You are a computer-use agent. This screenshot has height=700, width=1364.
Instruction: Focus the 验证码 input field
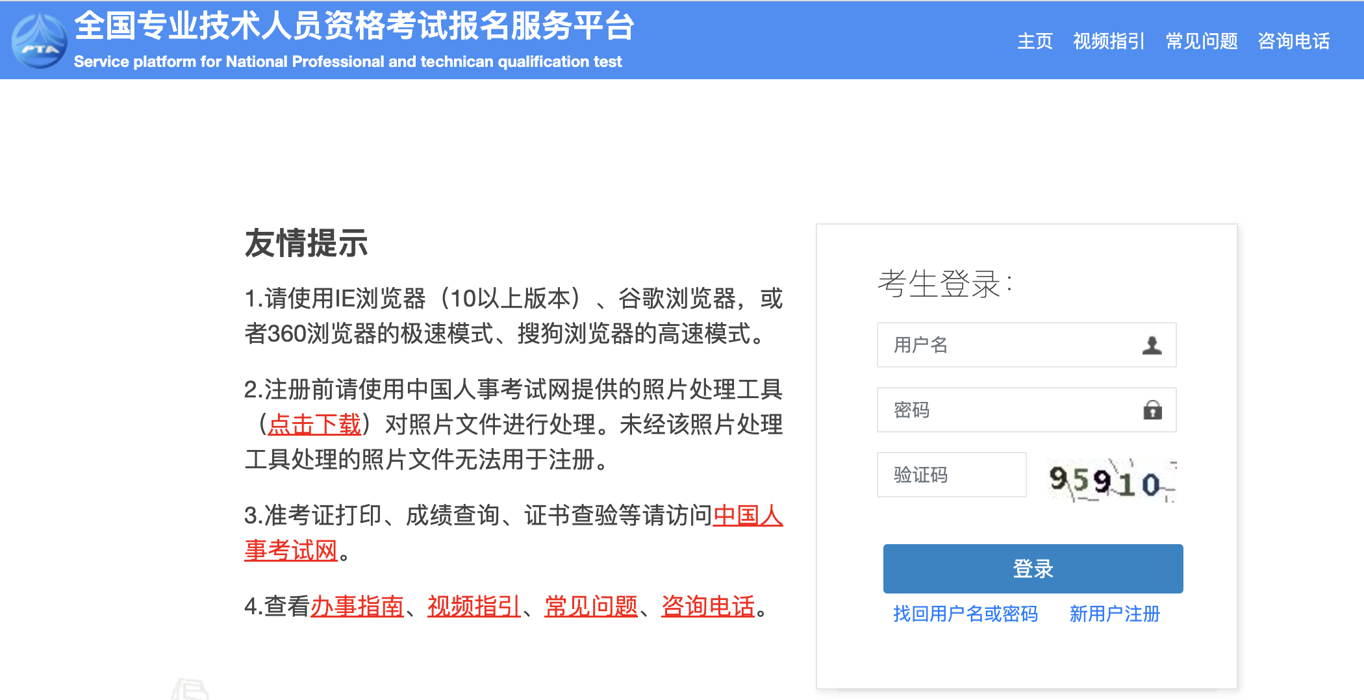(x=952, y=475)
